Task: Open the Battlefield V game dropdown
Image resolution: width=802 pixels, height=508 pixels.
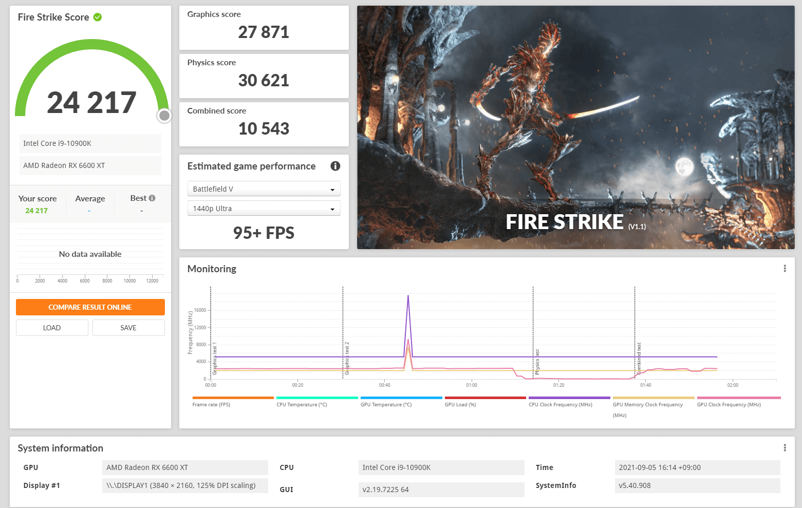Action: pyautogui.click(x=264, y=189)
